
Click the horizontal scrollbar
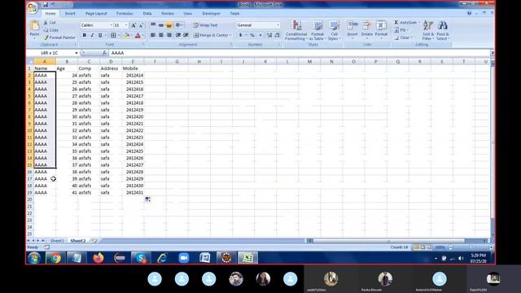click(389, 241)
